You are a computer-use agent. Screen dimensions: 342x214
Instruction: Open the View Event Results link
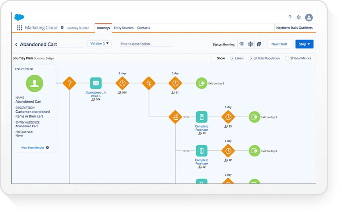(33, 147)
